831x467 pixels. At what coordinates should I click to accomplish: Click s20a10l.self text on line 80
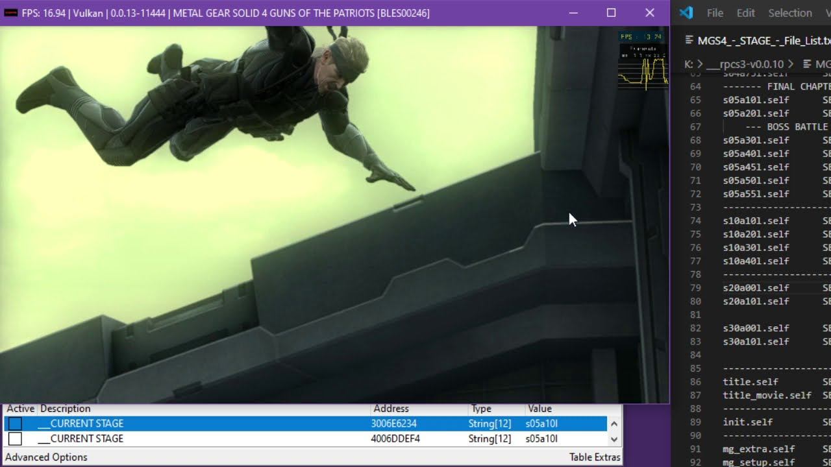click(756, 302)
